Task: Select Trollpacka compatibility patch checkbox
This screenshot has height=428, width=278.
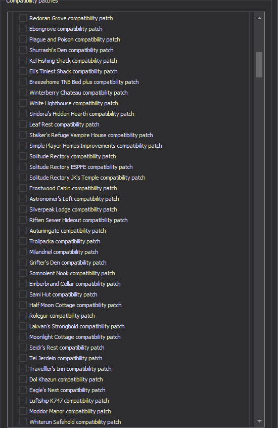Action: (x=23, y=241)
